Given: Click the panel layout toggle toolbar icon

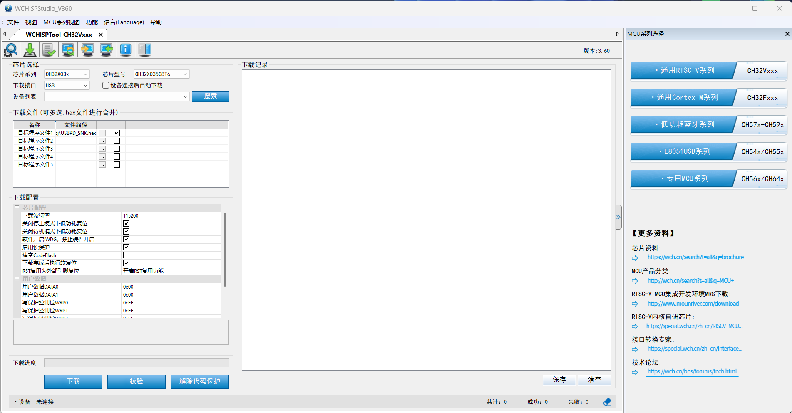Looking at the screenshot, I should pos(144,50).
